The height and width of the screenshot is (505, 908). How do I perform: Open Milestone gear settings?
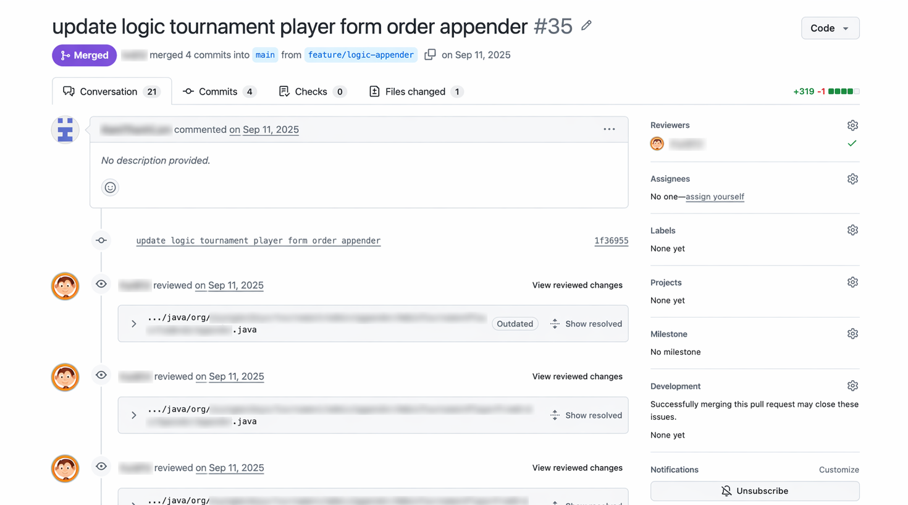pyautogui.click(x=852, y=334)
